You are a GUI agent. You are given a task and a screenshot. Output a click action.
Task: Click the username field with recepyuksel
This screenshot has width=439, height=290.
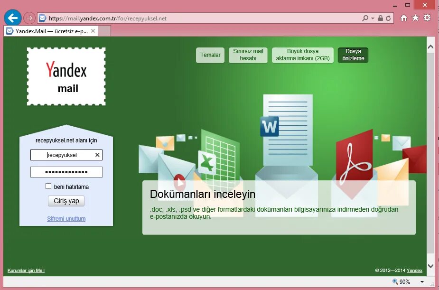(x=66, y=155)
